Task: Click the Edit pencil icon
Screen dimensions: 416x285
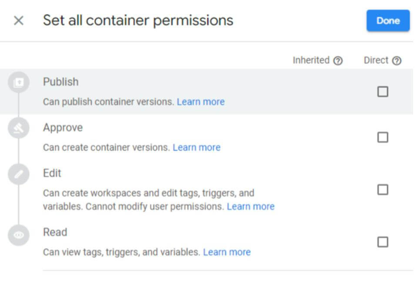Action: [x=19, y=174]
